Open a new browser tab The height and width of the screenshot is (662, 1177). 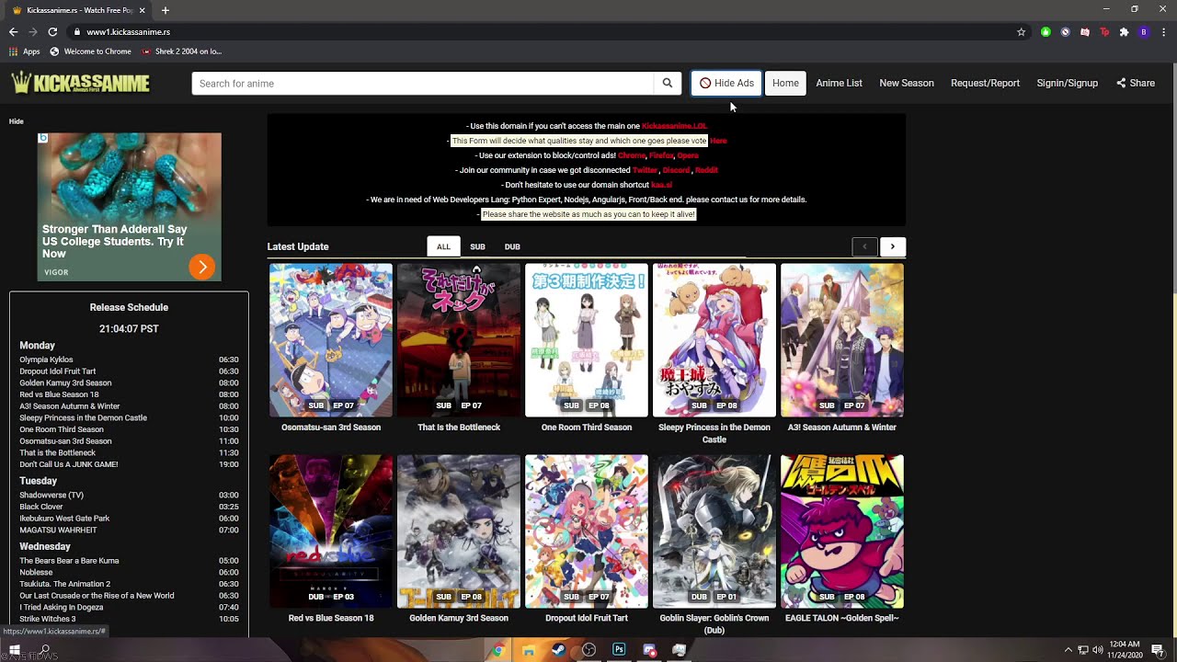pos(166,10)
